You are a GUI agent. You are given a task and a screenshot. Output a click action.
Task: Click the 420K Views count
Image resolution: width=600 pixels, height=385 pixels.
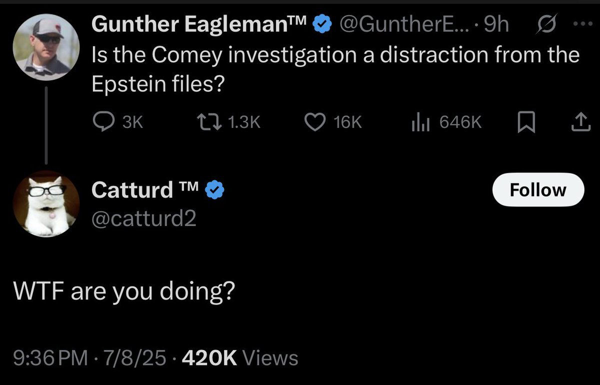pyautogui.click(x=241, y=358)
